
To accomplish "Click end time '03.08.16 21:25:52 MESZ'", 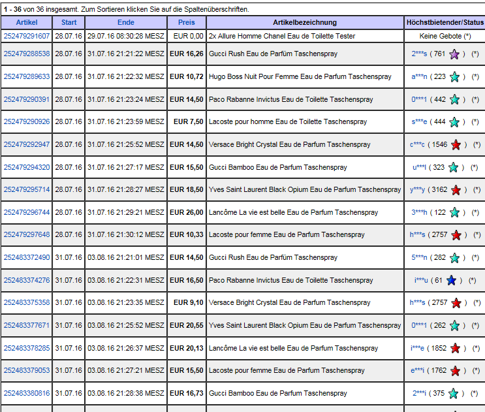I will click(125, 325).
